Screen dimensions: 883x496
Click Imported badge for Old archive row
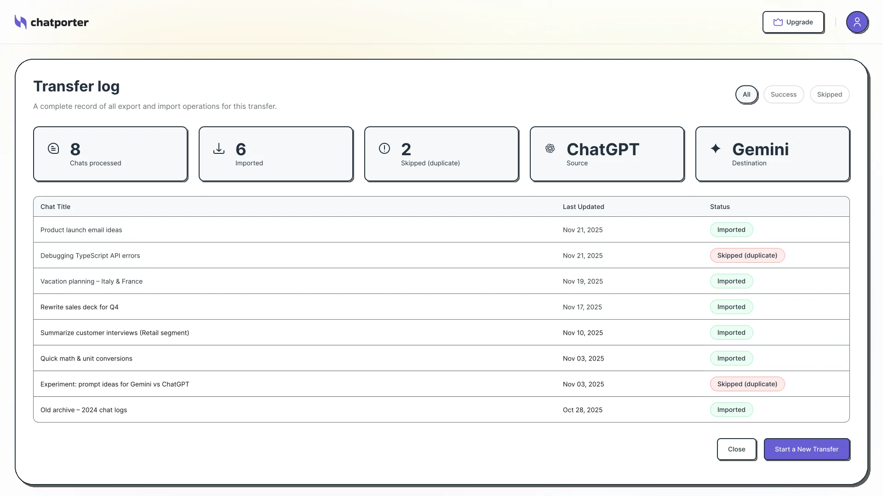click(731, 410)
